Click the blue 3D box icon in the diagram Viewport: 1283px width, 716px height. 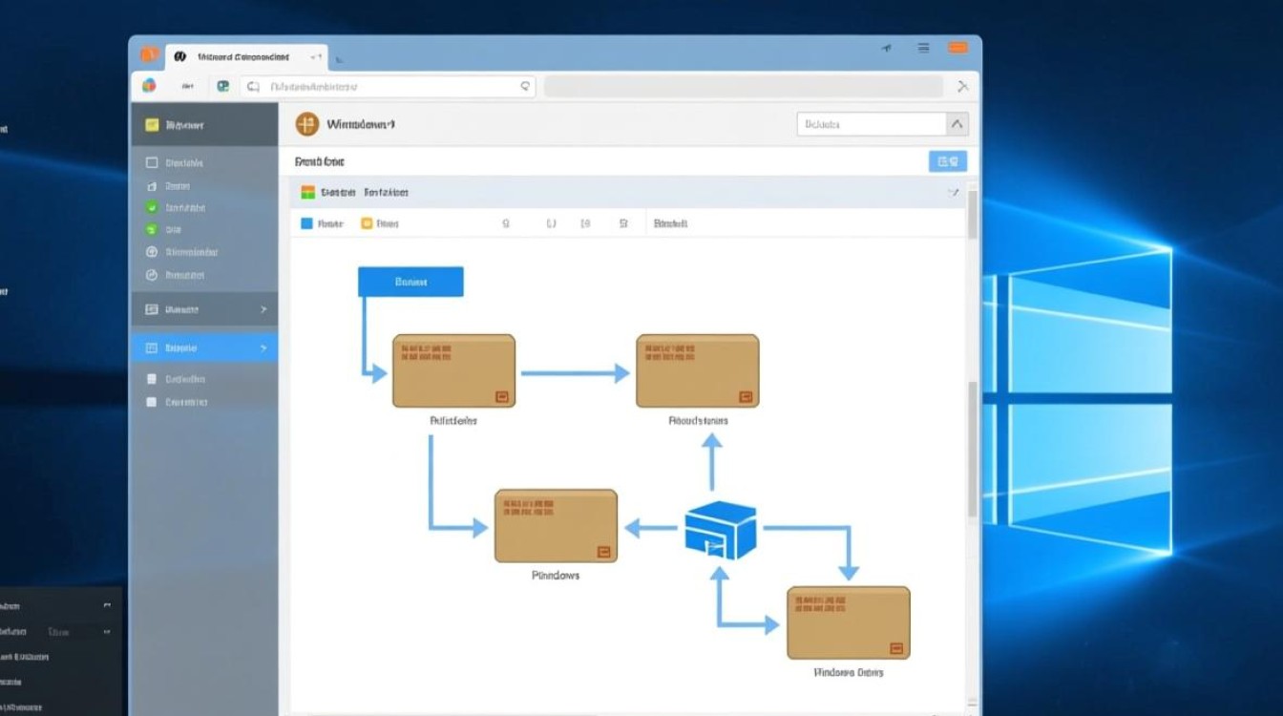(x=720, y=531)
